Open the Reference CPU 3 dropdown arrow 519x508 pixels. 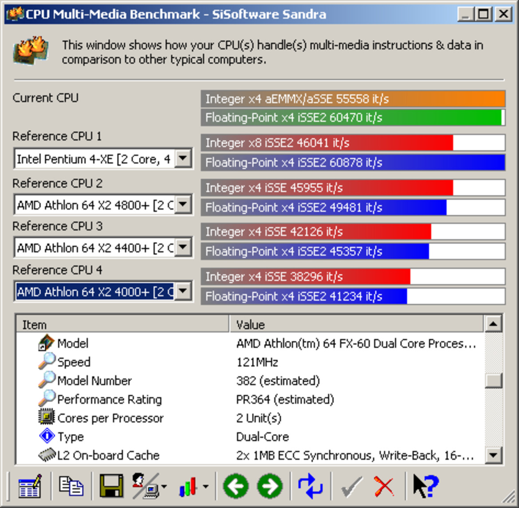[x=183, y=247]
